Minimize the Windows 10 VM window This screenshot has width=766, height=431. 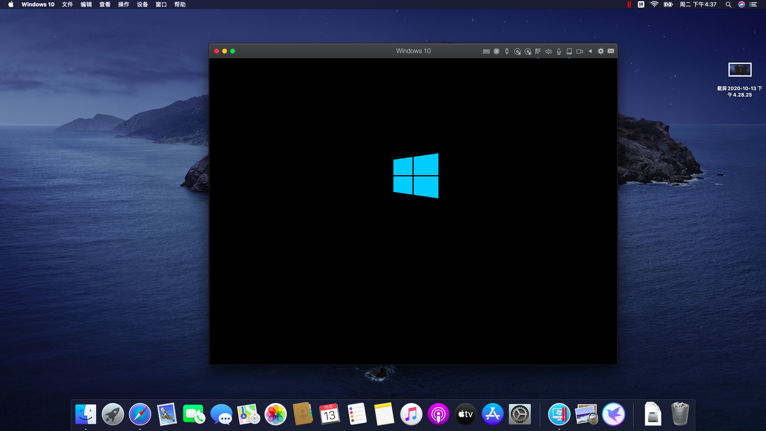(x=225, y=51)
